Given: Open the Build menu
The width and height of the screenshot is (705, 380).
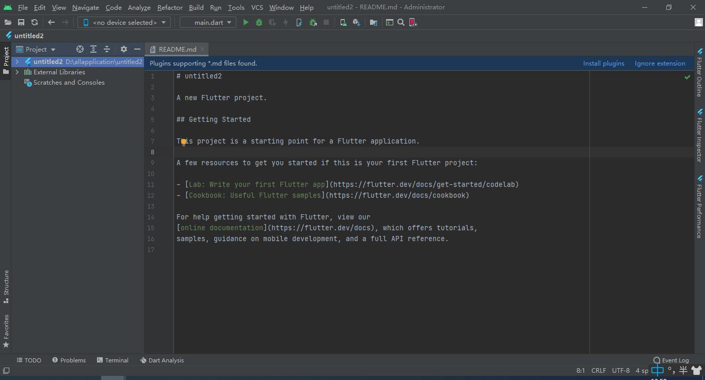Looking at the screenshot, I should 196,7.
